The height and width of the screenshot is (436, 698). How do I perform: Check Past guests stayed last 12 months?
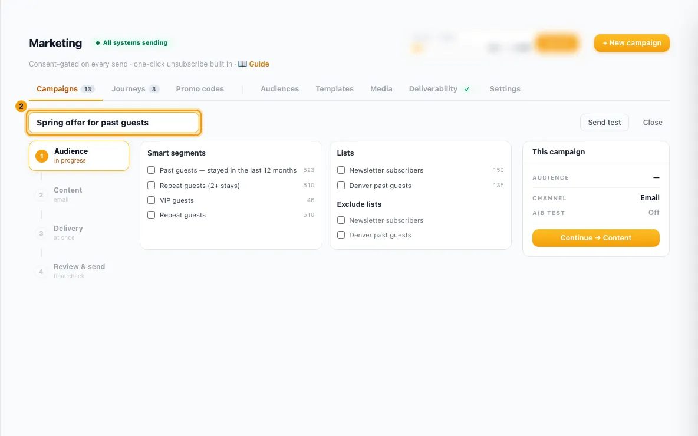(152, 170)
